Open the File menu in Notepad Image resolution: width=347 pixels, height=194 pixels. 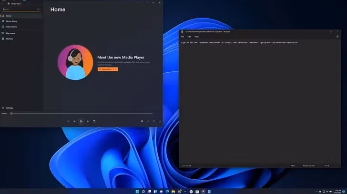pos(183,37)
